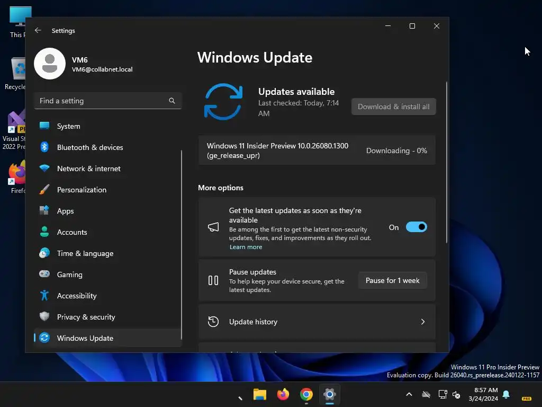Open the VM6 user profile avatar
Viewport: 542px width, 407px height.
50,64
